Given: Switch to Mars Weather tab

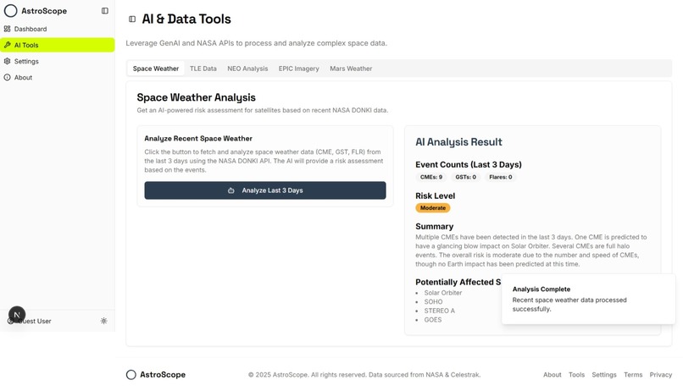Looking at the screenshot, I should pos(351,69).
